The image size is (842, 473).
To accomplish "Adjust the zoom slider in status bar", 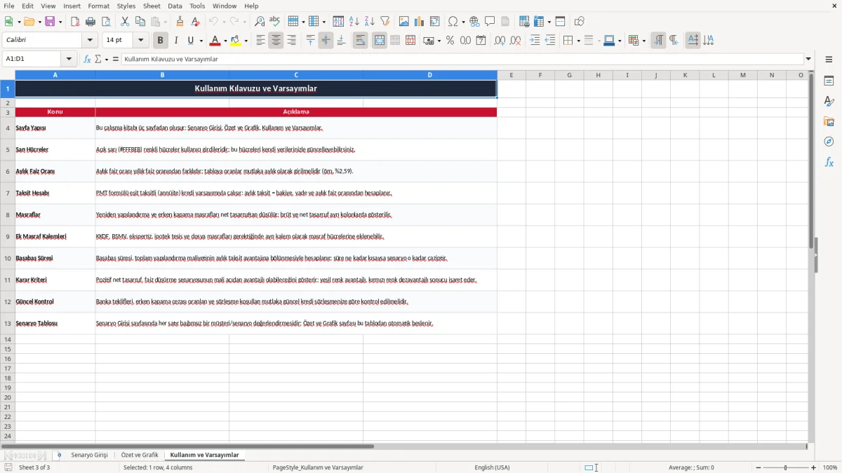I will (x=786, y=467).
